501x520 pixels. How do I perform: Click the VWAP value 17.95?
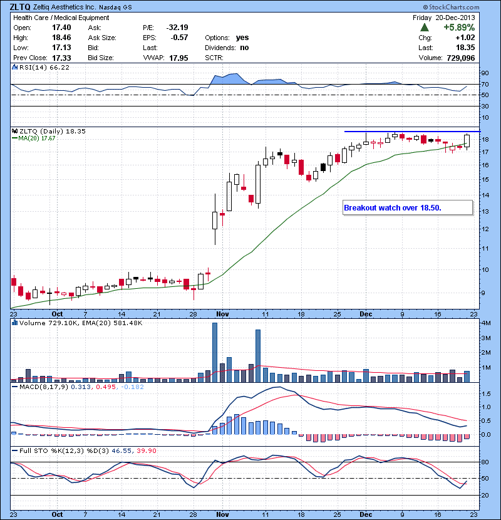178,58
